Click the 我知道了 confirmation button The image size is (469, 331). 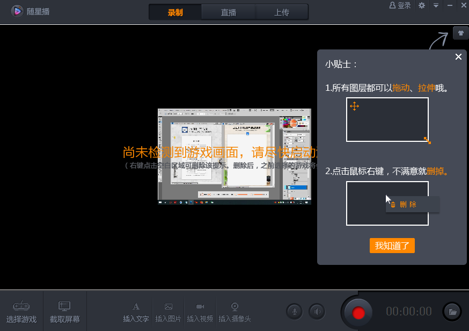392,246
